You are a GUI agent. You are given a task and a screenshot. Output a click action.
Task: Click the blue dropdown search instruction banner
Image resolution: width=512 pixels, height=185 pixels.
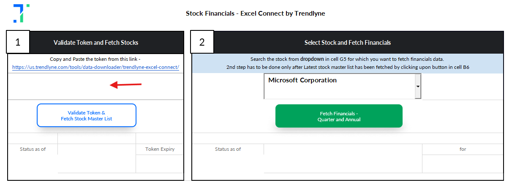coord(348,63)
